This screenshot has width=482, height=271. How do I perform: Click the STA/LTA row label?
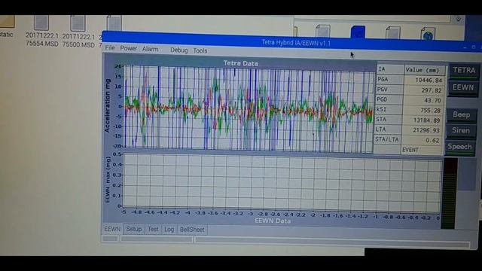[x=388, y=140]
